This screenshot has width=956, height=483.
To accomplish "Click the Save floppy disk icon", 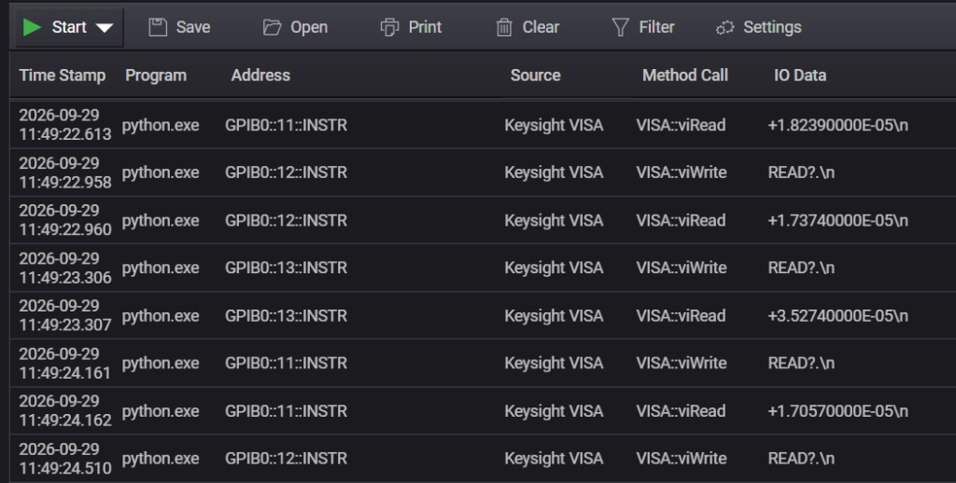I will [x=158, y=27].
